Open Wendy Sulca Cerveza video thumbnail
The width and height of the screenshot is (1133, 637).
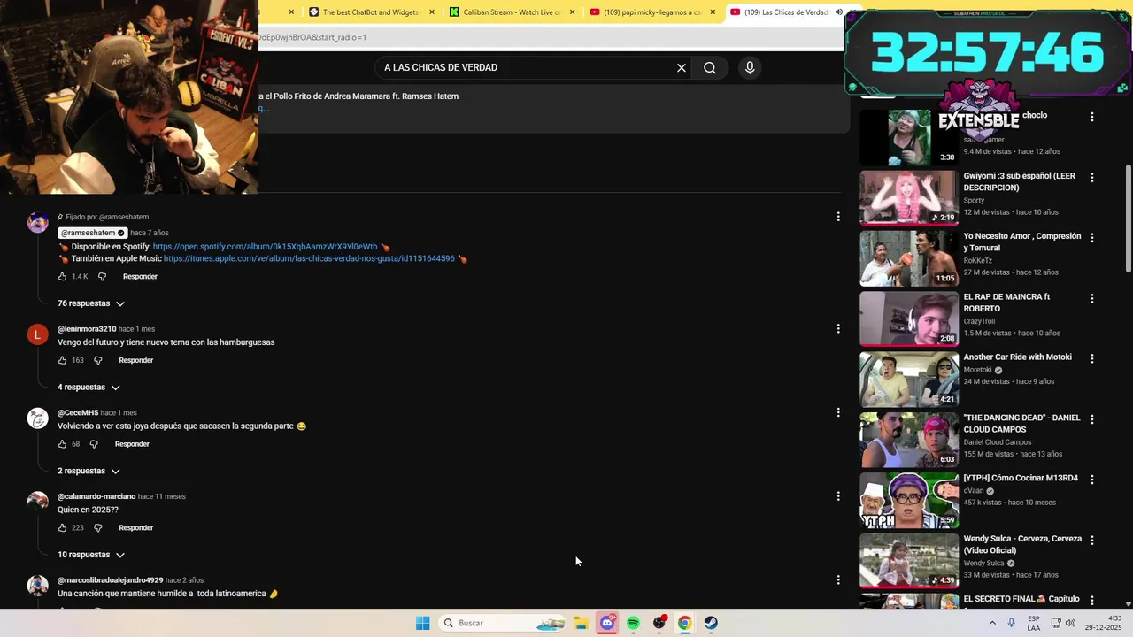[x=909, y=561]
